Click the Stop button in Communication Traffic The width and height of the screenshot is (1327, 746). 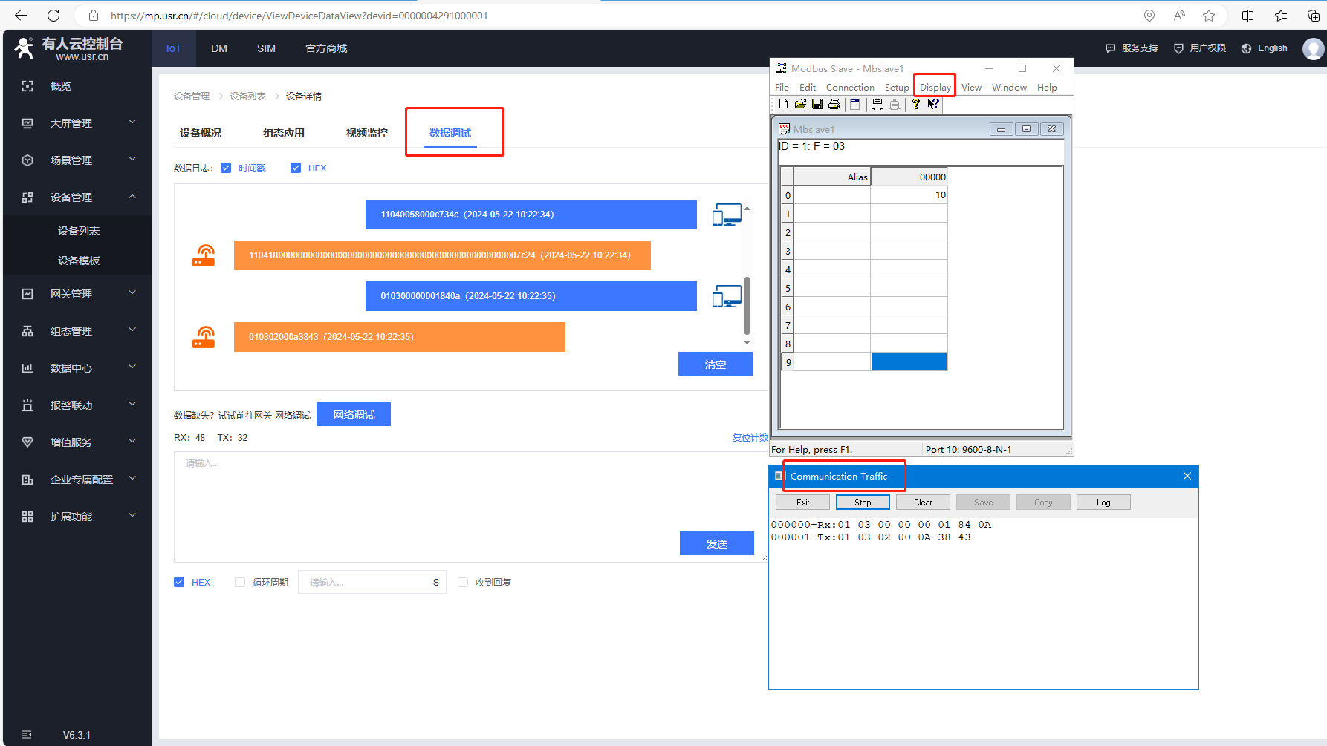[863, 503]
